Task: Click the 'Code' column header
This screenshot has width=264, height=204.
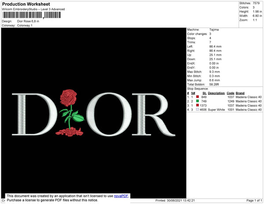Action: click(231, 93)
